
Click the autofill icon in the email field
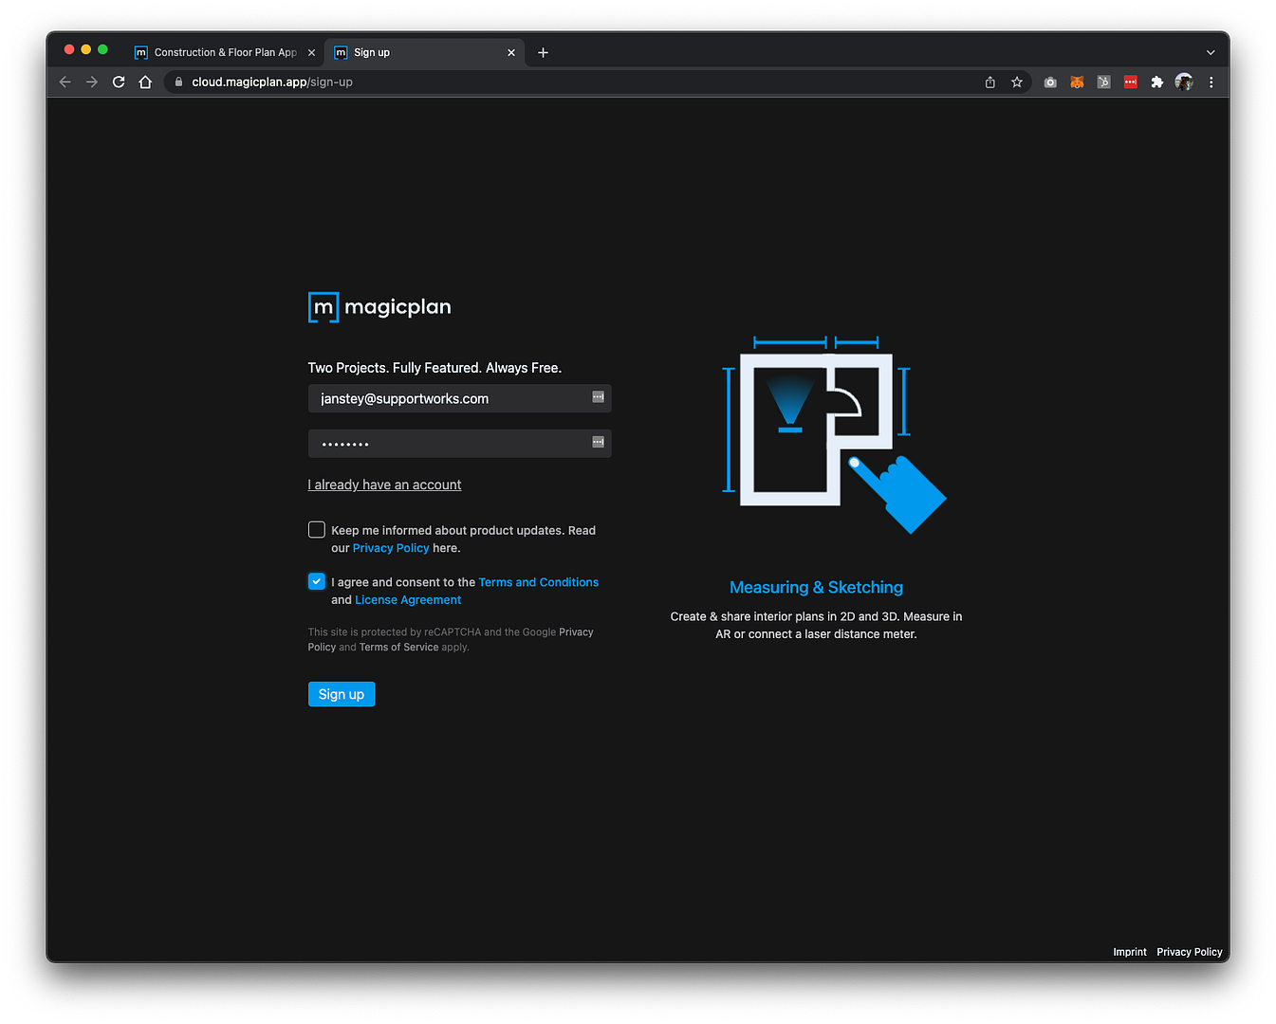[599, 397]
